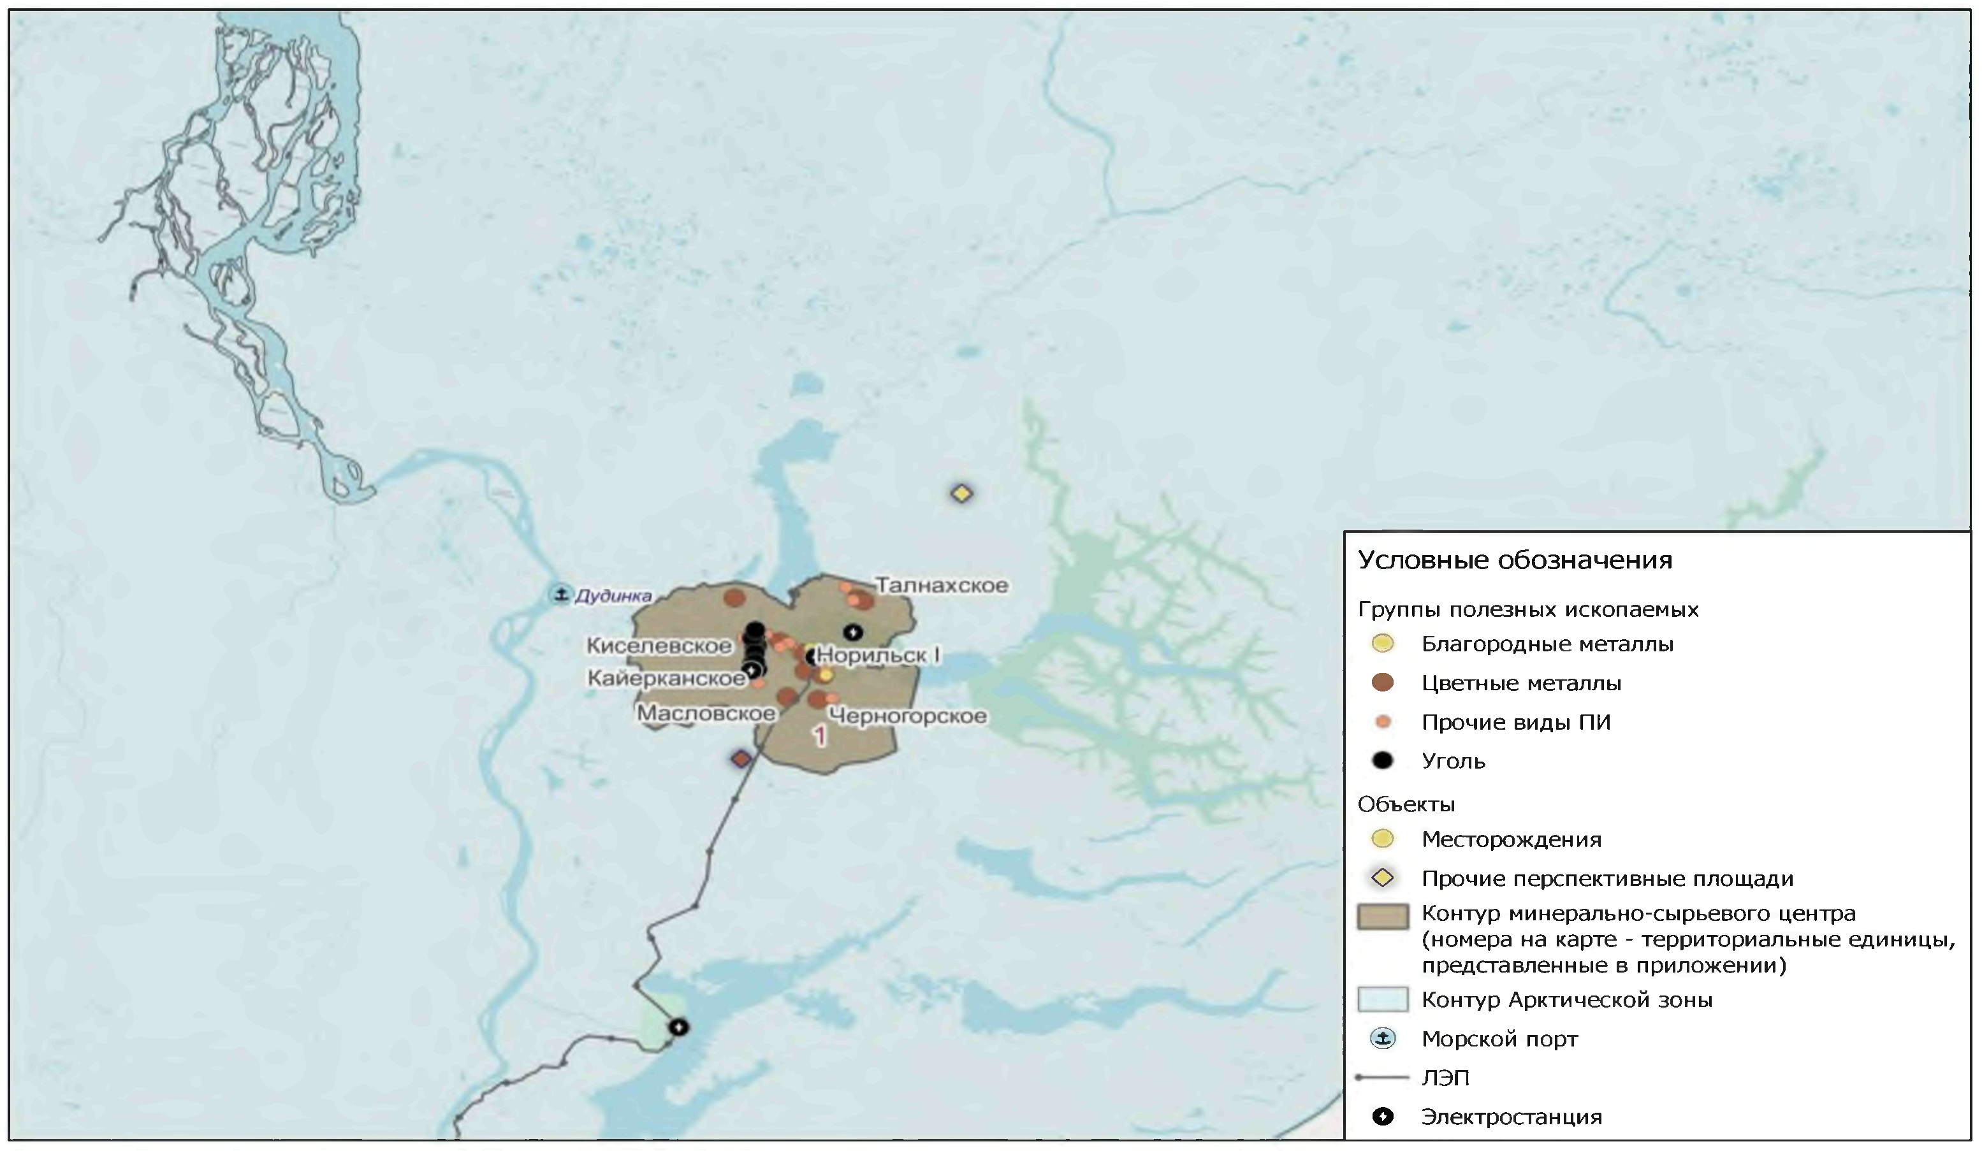Click the Дудинка map label
The height and width of the screenshot is (1151, 1982).
[613, 596]
